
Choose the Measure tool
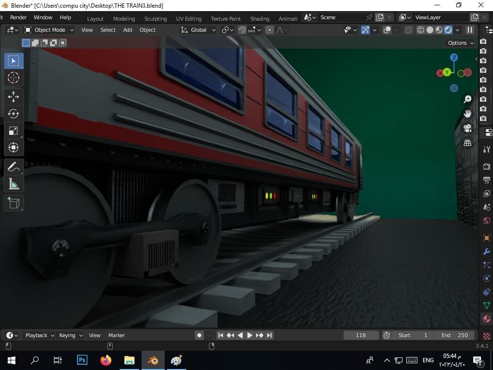pyautogui.click(x=13, y=184)
